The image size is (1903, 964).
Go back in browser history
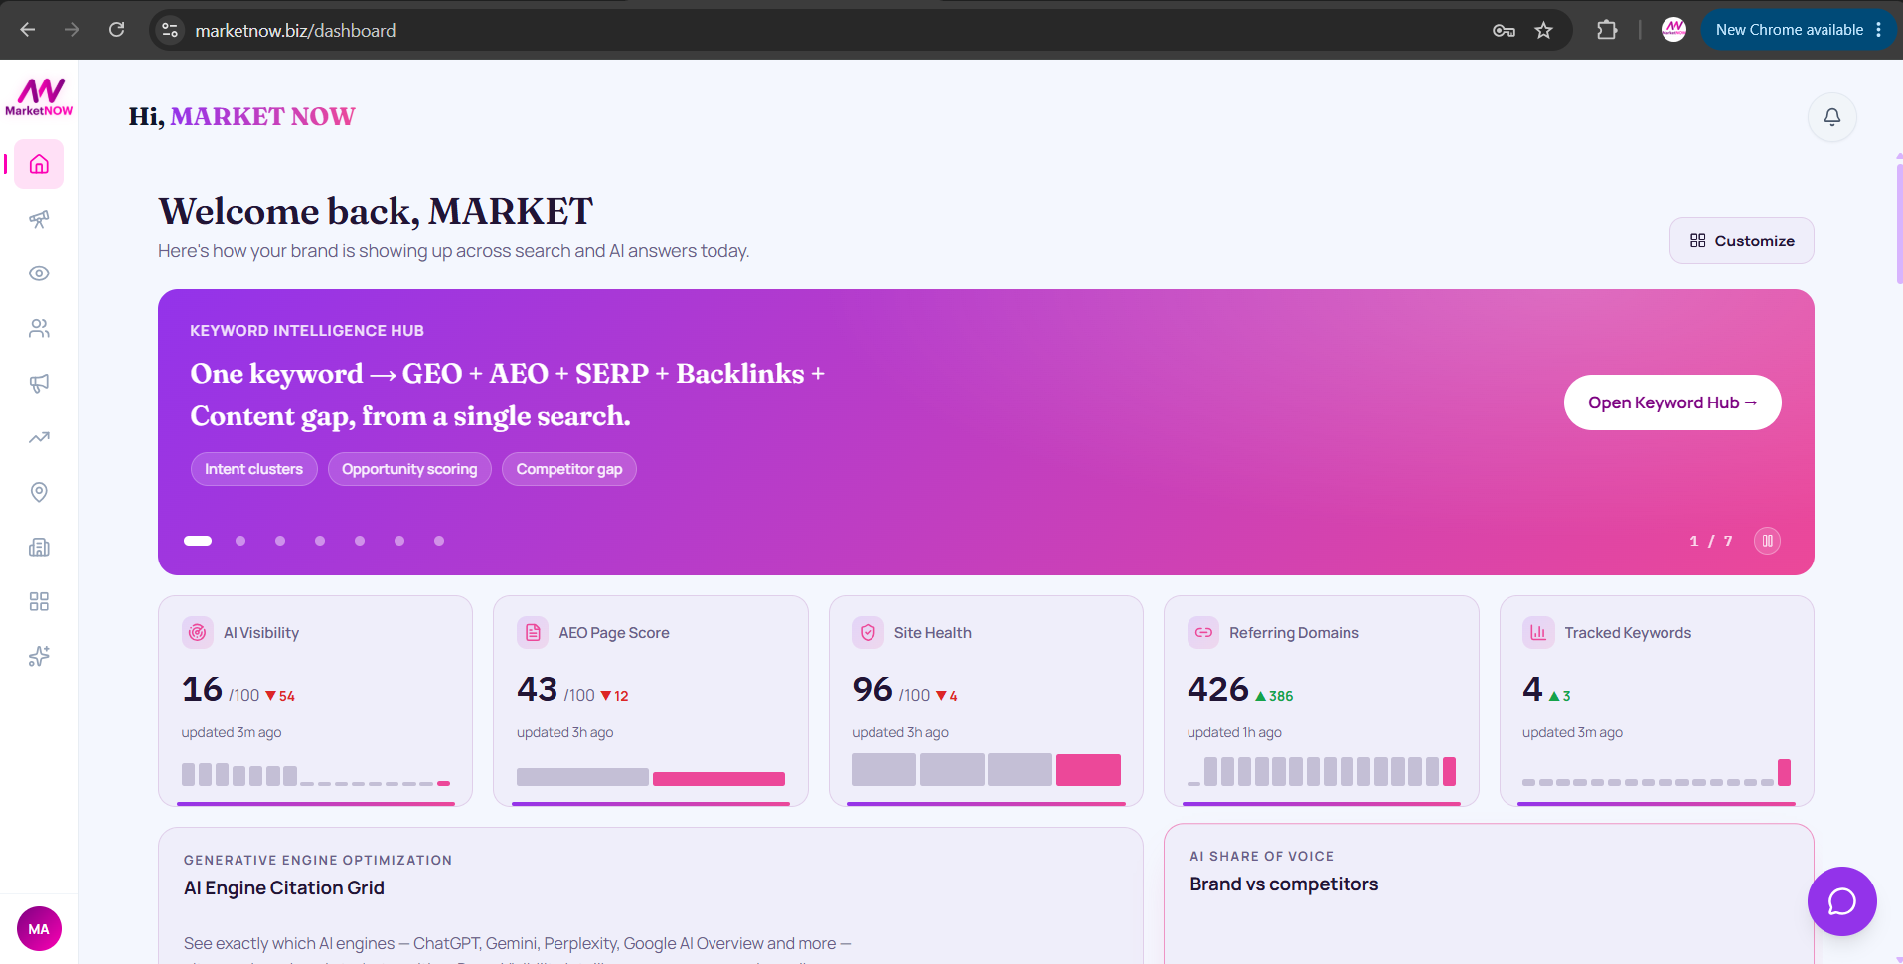click(28, 30)
